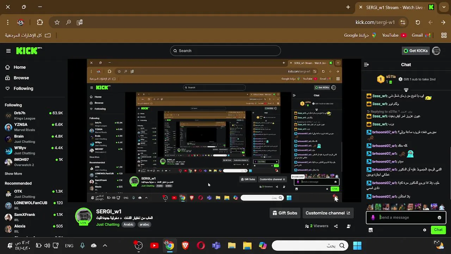Click the KICK logo
Viewport: 451px width, 254px height.
pyautogui.click(x=29, y=51)
